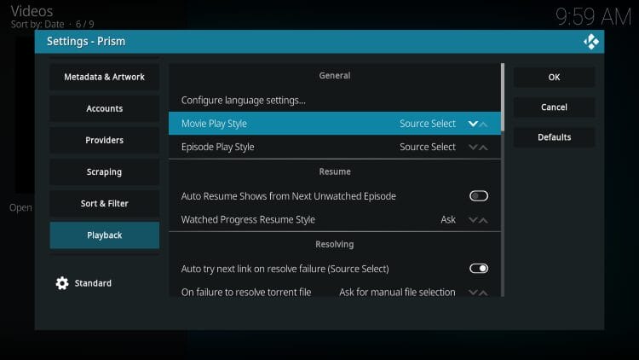Screen dimensions: 639x360
Task: Click the up arrow for Episode Play Style
Action: [483, 148]
